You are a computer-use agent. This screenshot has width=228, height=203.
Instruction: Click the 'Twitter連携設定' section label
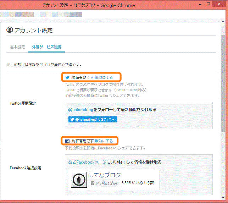[23, 104]
